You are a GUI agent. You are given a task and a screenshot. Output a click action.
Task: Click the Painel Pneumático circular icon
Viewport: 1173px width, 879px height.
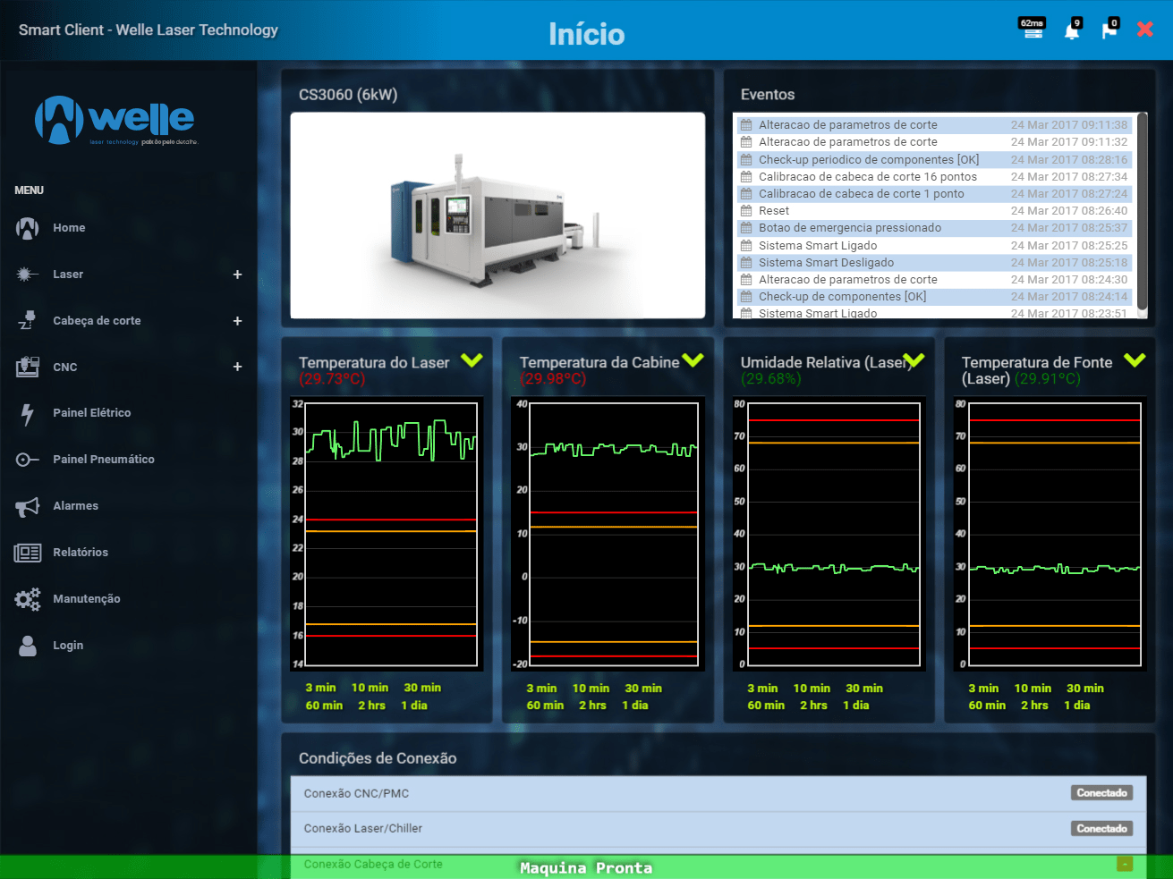[x=28, y=459]
